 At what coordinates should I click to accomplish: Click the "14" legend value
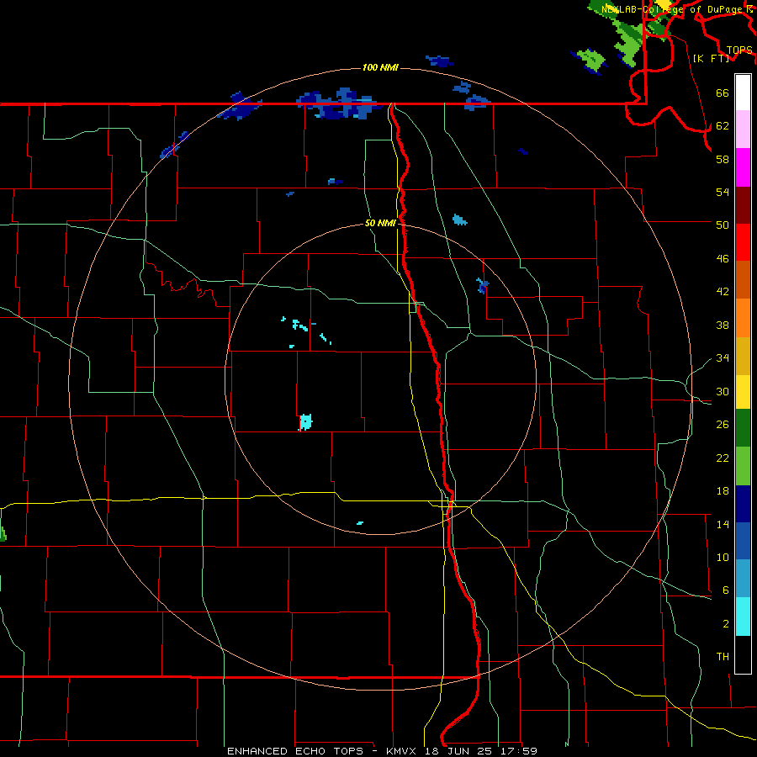tap(723, 524)
